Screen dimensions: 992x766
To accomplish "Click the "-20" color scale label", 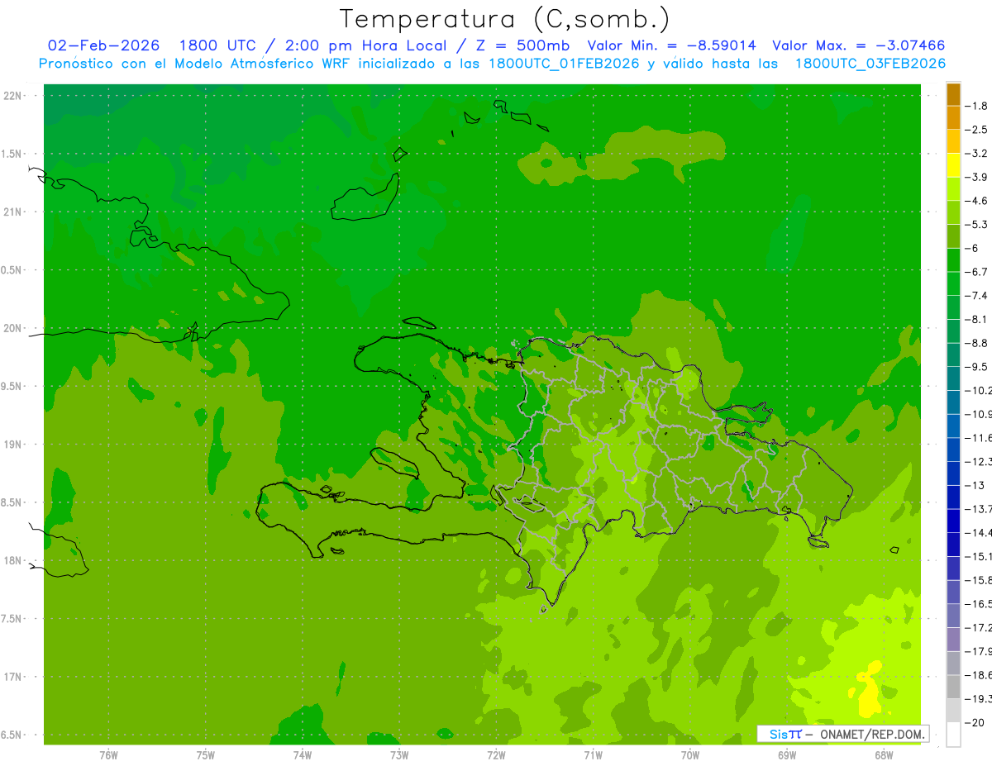I will [974, 723].
